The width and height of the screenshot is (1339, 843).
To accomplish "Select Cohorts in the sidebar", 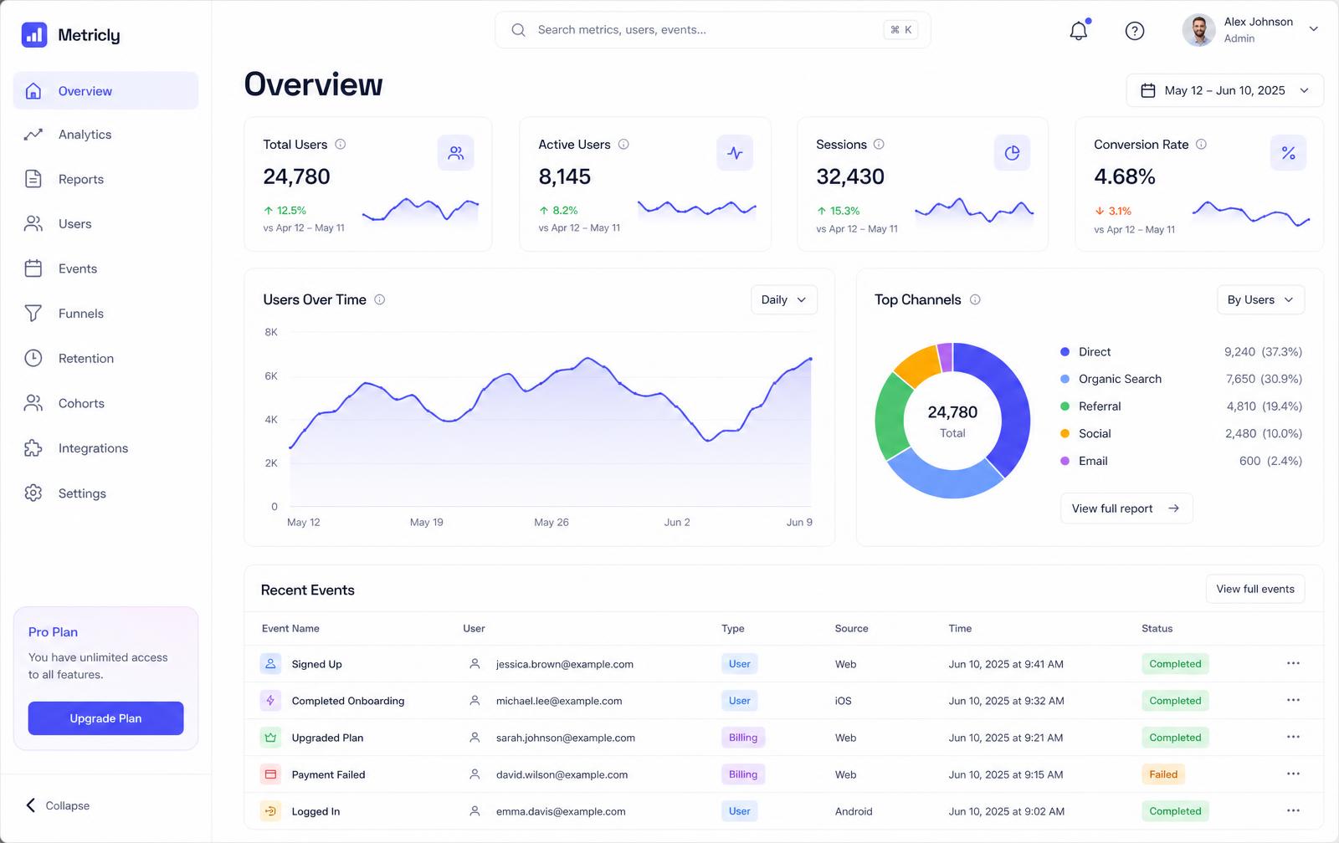I will coord(105,403).
